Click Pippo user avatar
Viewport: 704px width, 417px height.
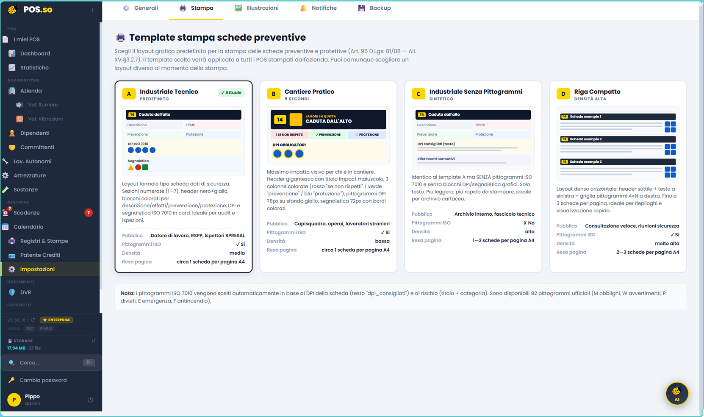(14, 400)
